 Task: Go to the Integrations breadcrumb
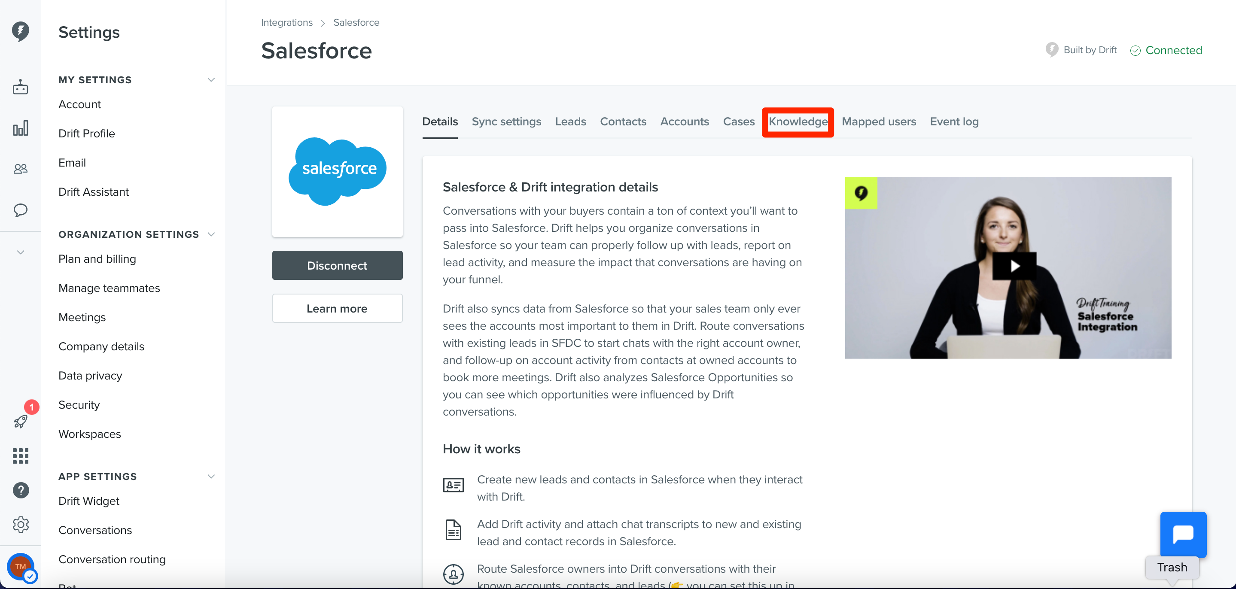click(x=286, y=23)
